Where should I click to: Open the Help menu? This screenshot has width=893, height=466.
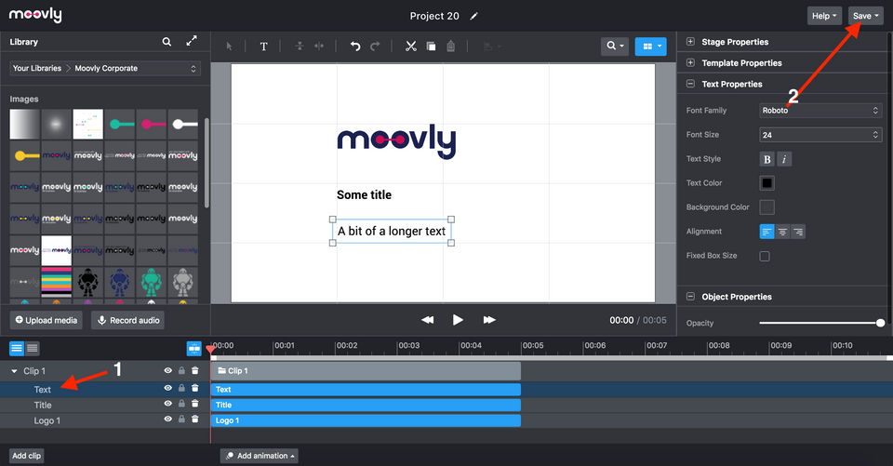tap(824, 16)
